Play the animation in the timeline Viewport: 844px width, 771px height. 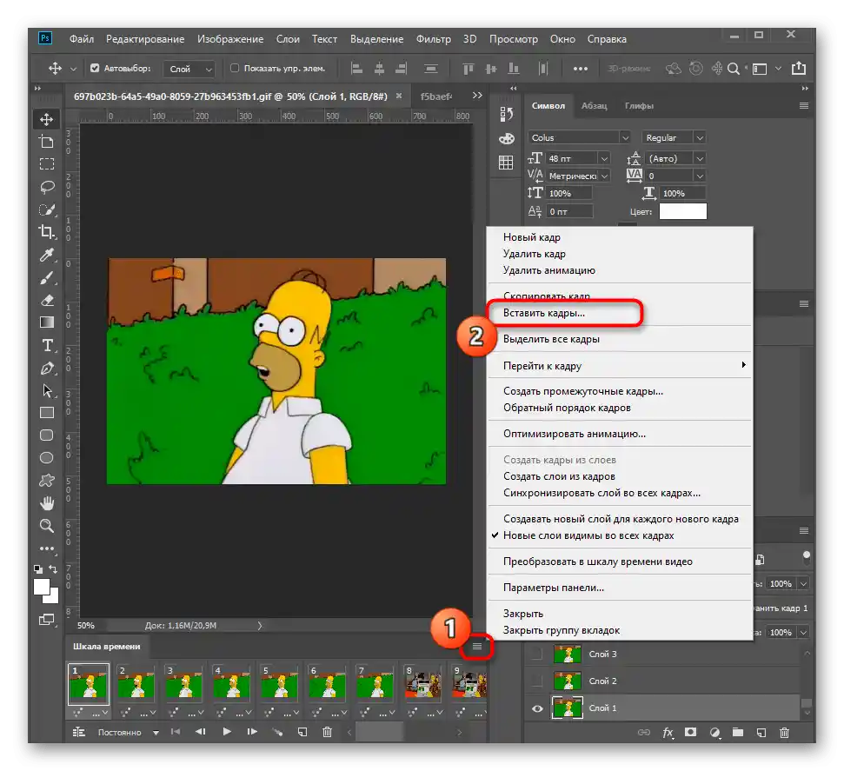(x=227, y=732)
